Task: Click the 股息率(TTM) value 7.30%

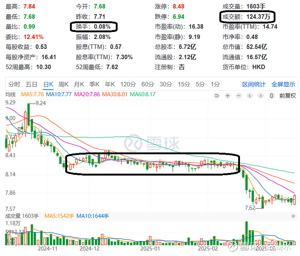Action: point(124,57)
